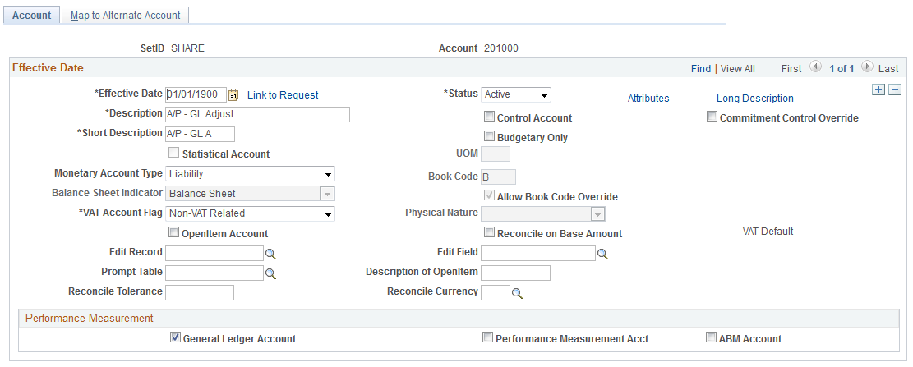Click the Find link
The height and width of the screenshot is (367, 913).
701,69
